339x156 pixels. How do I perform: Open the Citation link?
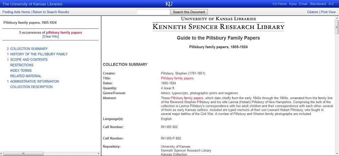[x=313, y=12]
